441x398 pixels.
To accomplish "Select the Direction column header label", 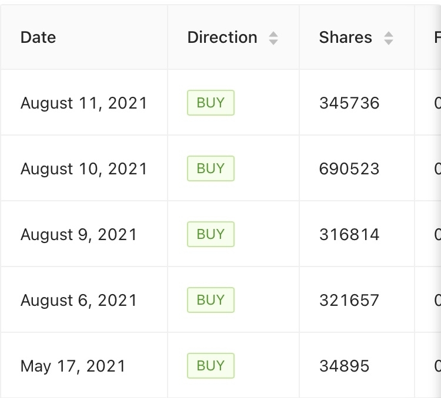I will point(222,38).
